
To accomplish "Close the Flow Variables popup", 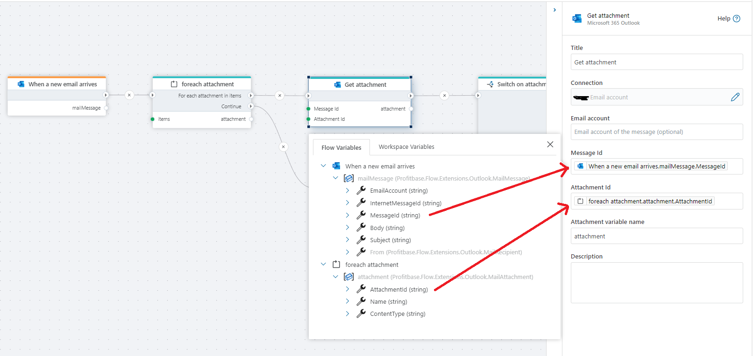I will point(550,145).
